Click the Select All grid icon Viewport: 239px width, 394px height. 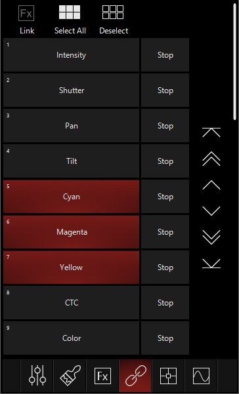coord(70,12)
